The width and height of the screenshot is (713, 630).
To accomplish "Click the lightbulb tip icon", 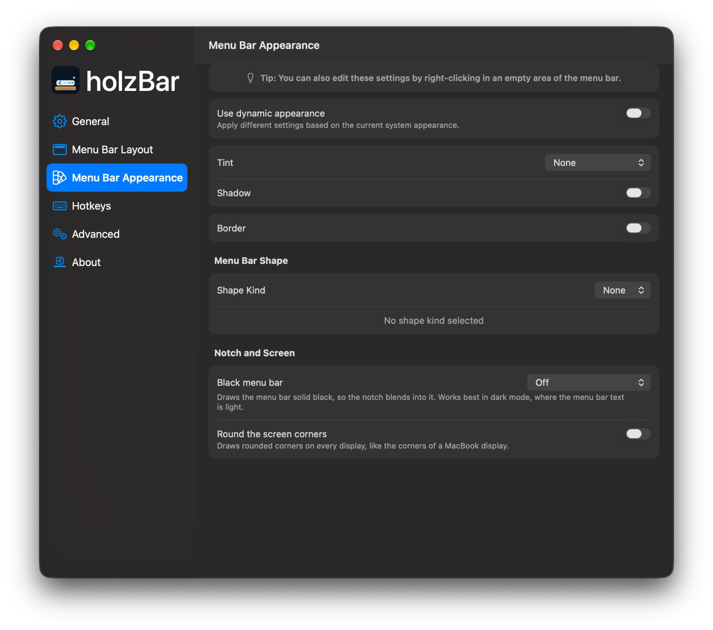I will (x=251, y=78).
